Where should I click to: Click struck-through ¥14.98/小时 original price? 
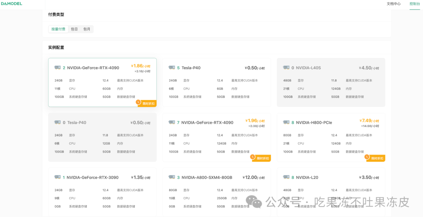[x=370, y=126]
